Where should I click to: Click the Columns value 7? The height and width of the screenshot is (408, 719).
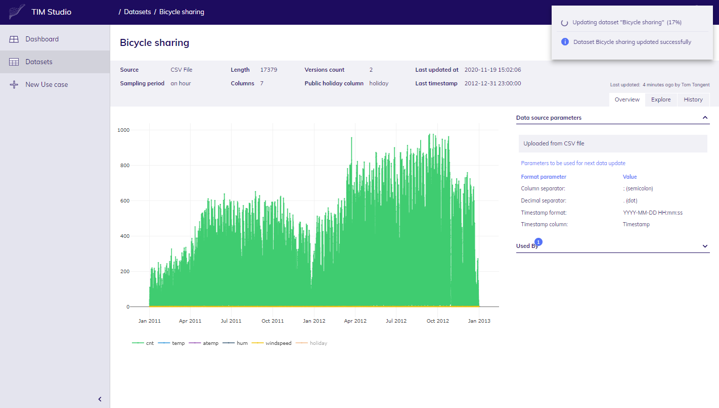(262, 83)
